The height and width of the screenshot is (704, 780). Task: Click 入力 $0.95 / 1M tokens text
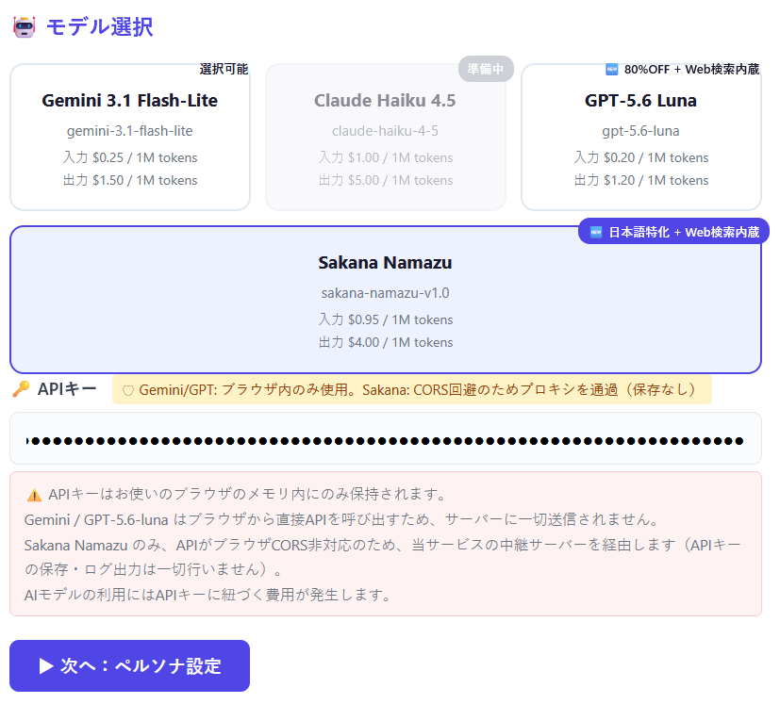point(386,319)
